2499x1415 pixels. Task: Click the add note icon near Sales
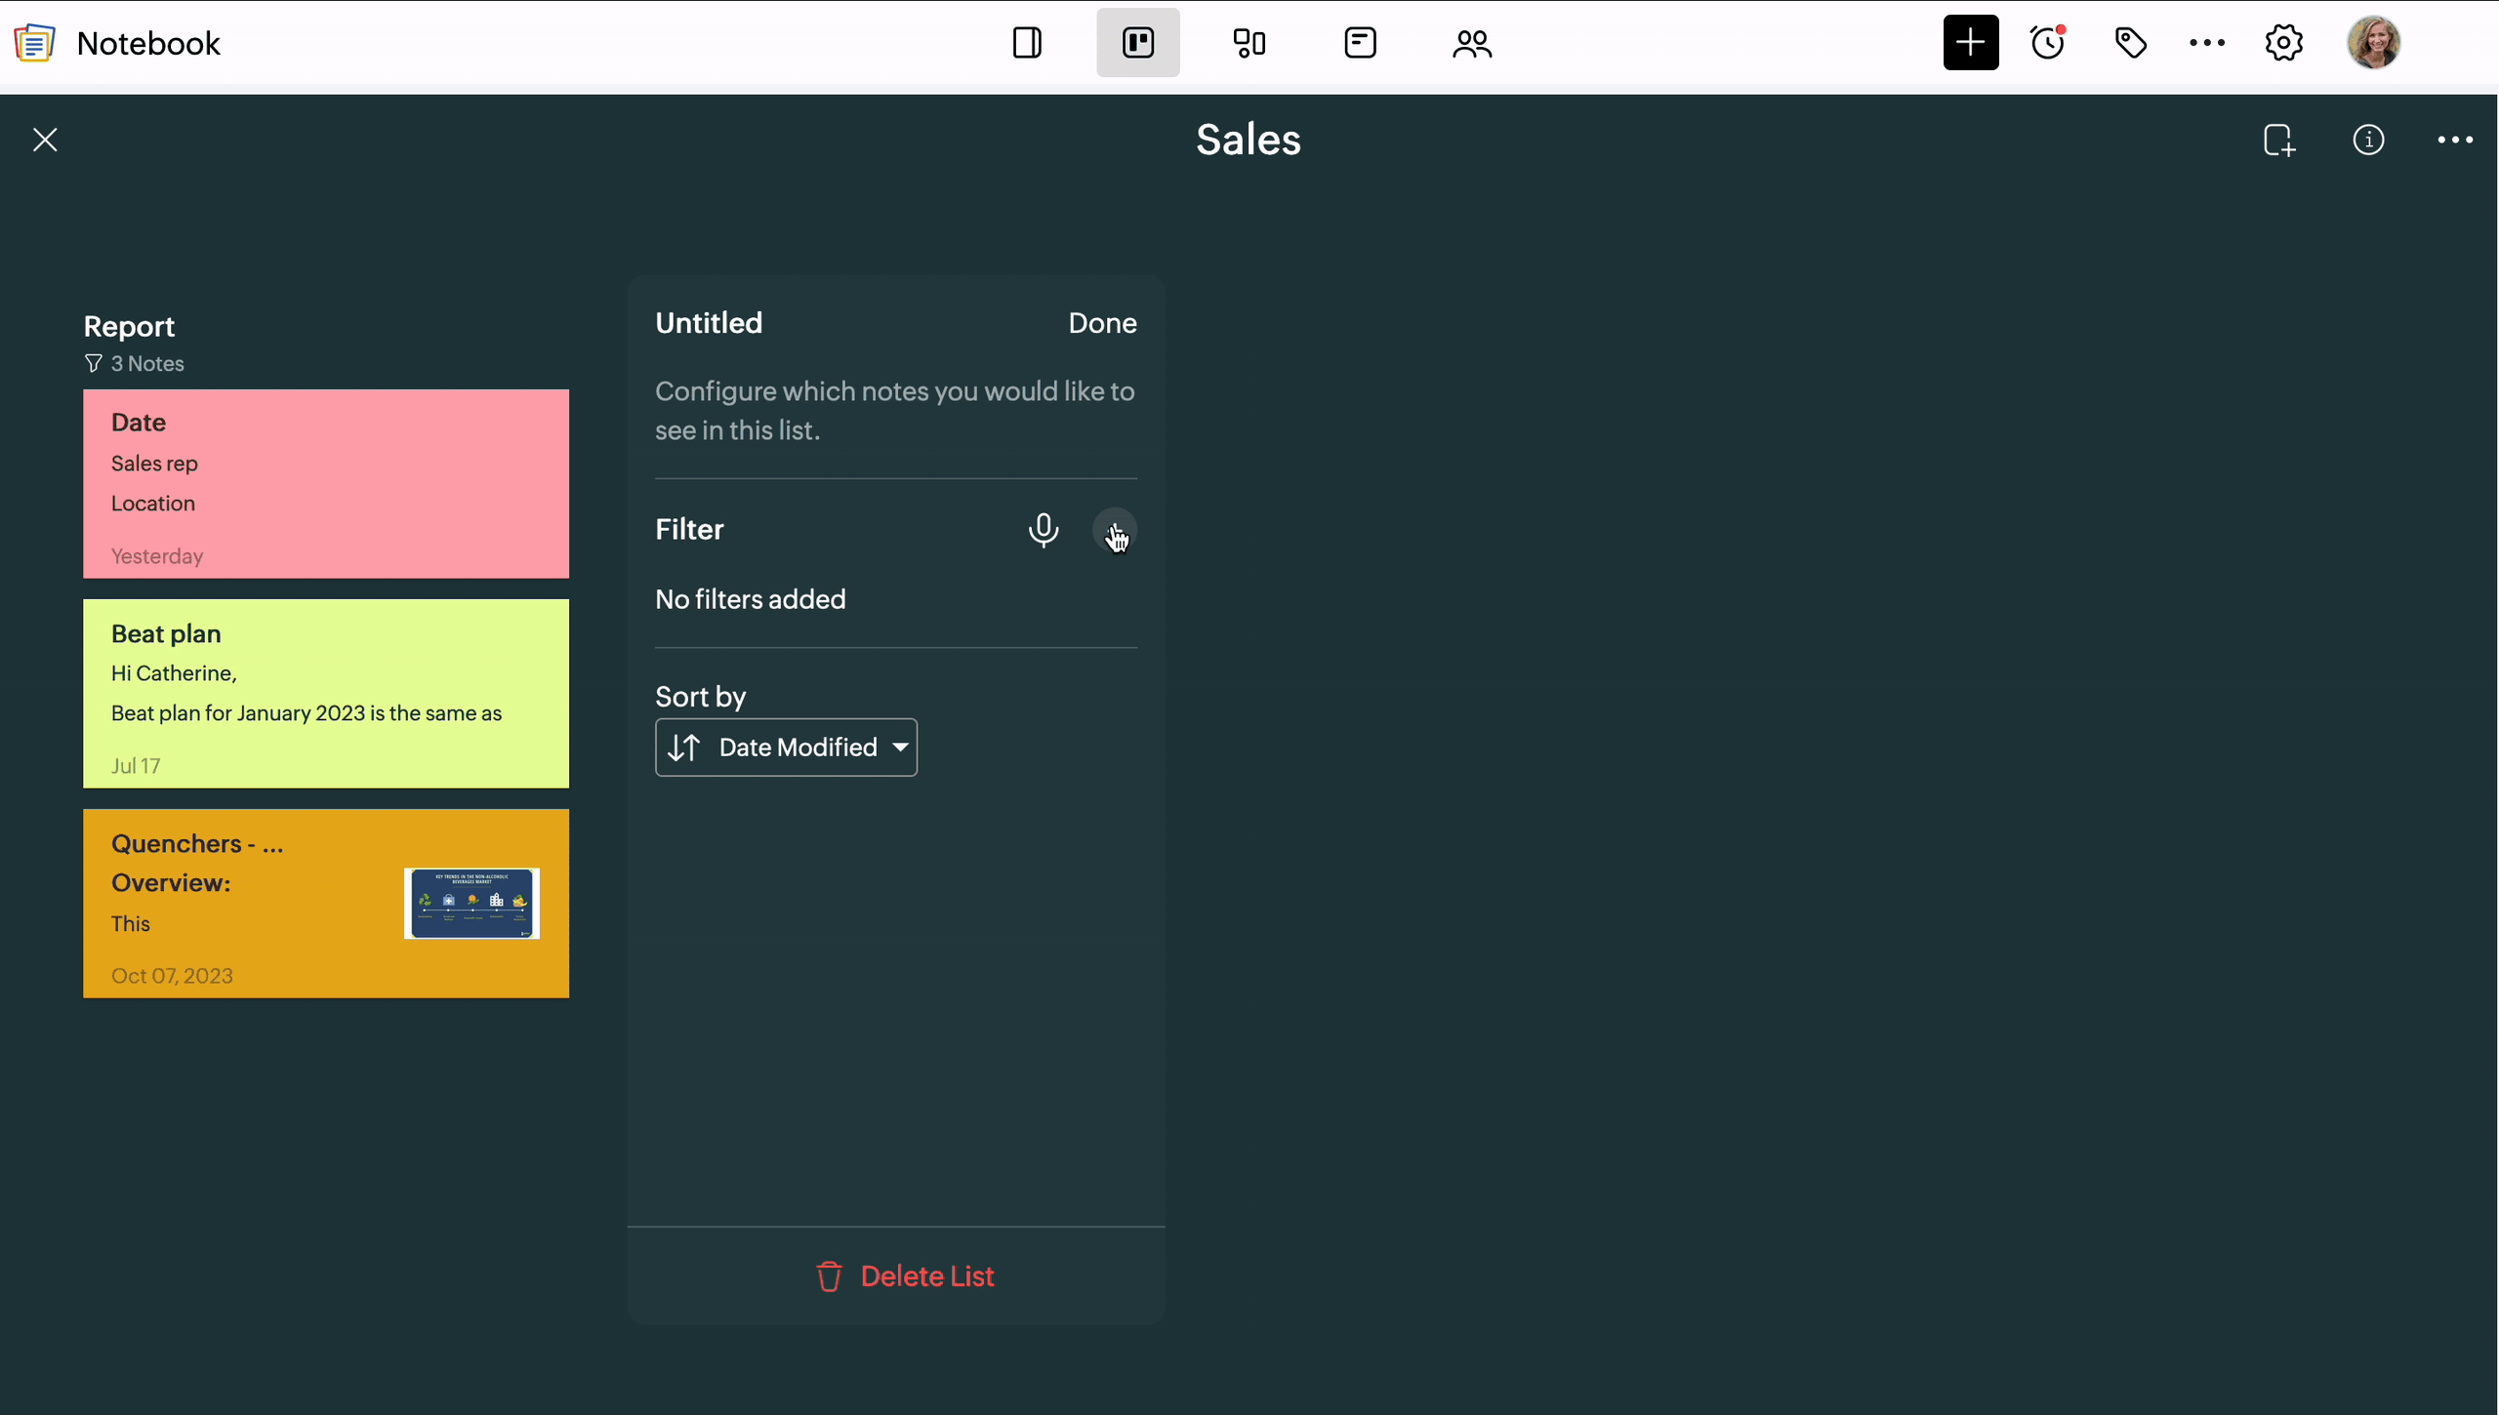[2279, 141]
